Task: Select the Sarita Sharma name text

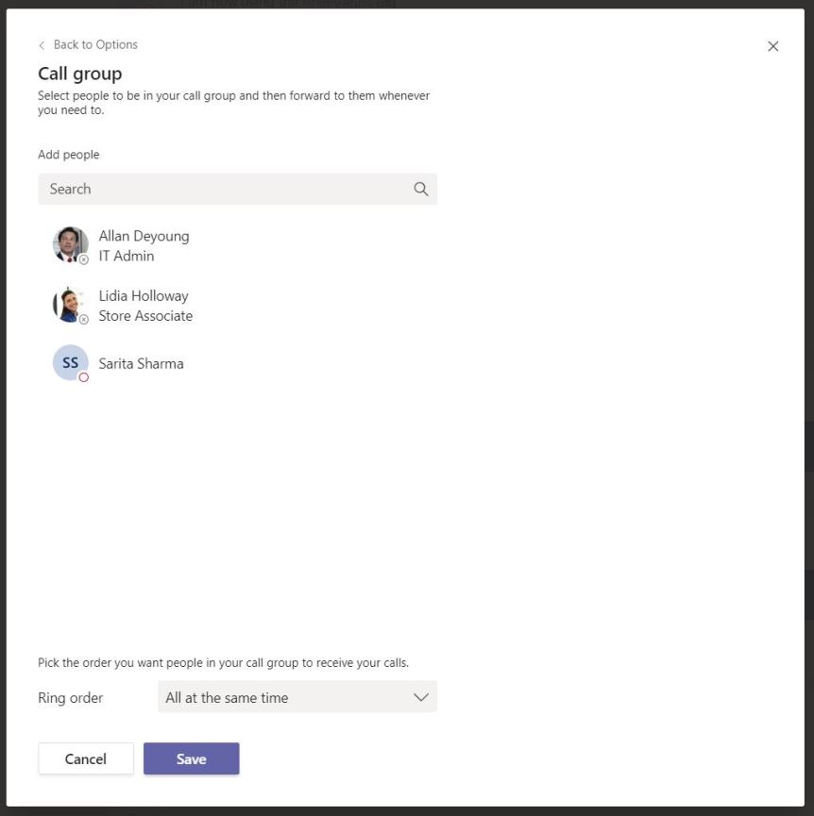Action: tap(141, 363)
